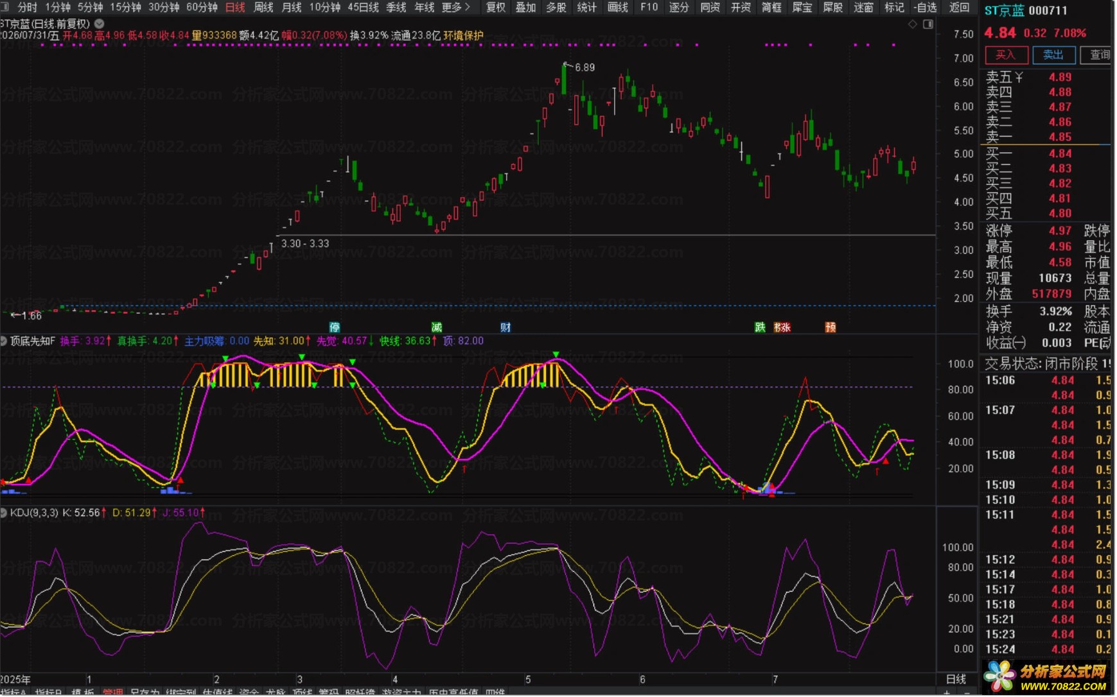1117x697 pixels.
Task: Select the 60分钟 period tab
Action: coord(202,7)
